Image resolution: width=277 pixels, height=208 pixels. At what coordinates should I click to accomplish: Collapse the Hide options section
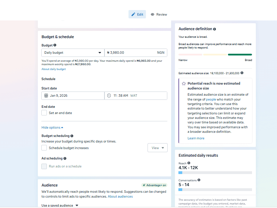click(x=52, y=128)
